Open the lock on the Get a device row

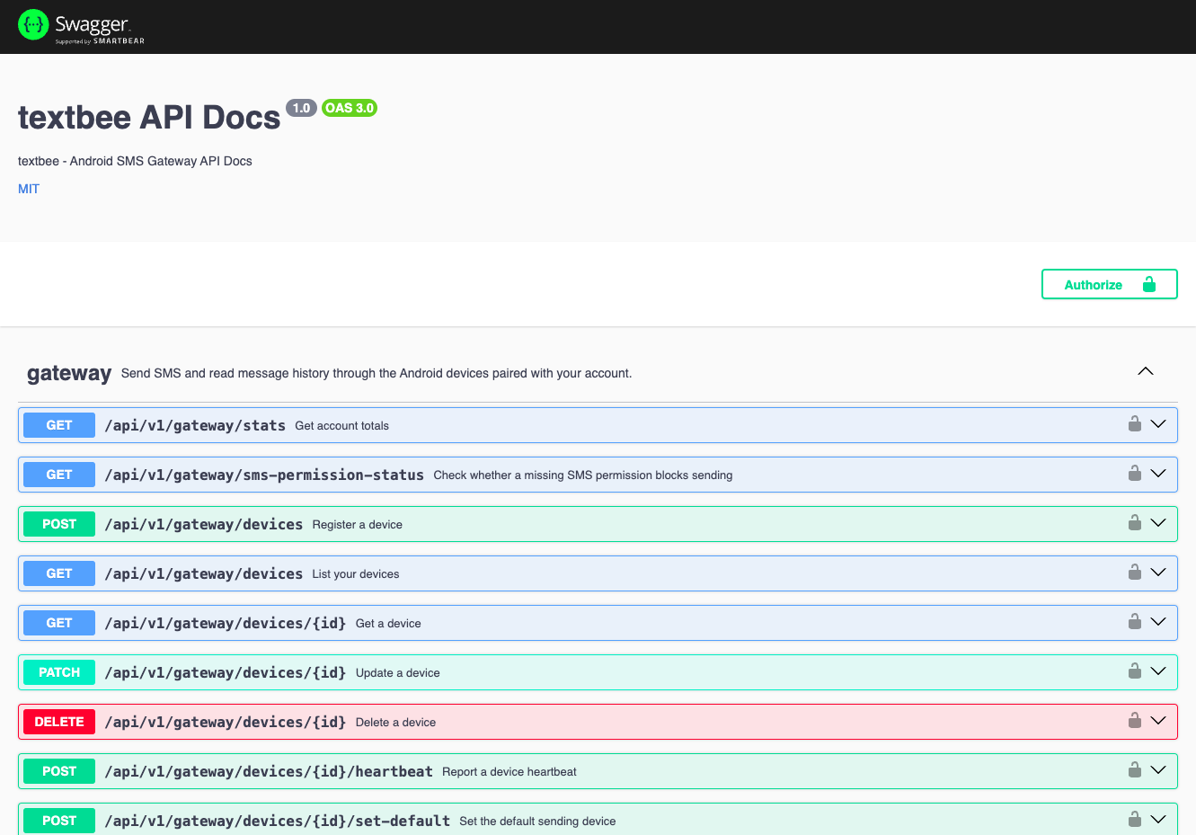[1135, 622]
